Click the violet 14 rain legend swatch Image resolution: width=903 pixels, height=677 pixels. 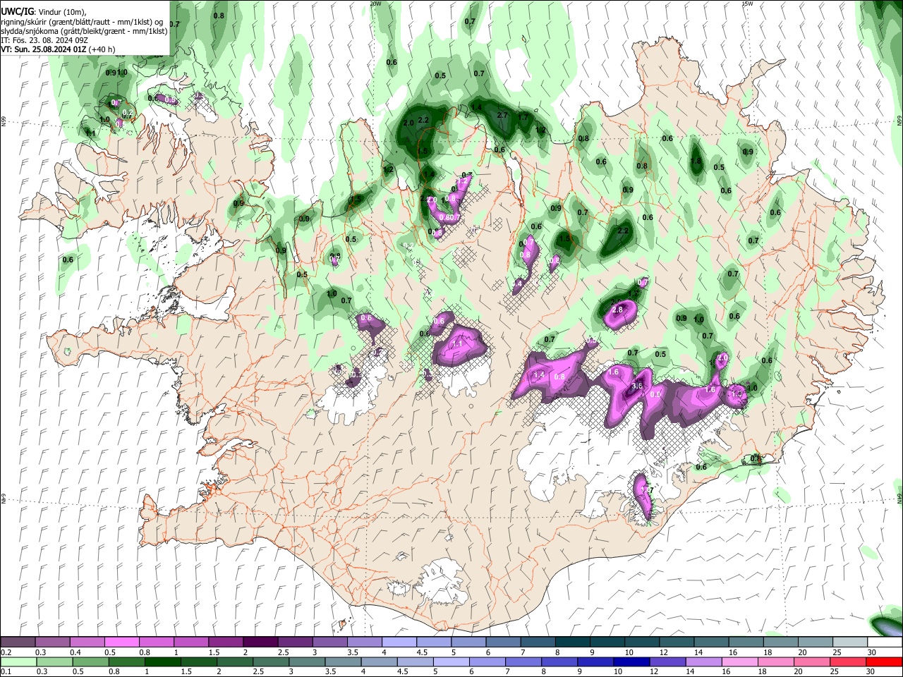coord(704,661)
